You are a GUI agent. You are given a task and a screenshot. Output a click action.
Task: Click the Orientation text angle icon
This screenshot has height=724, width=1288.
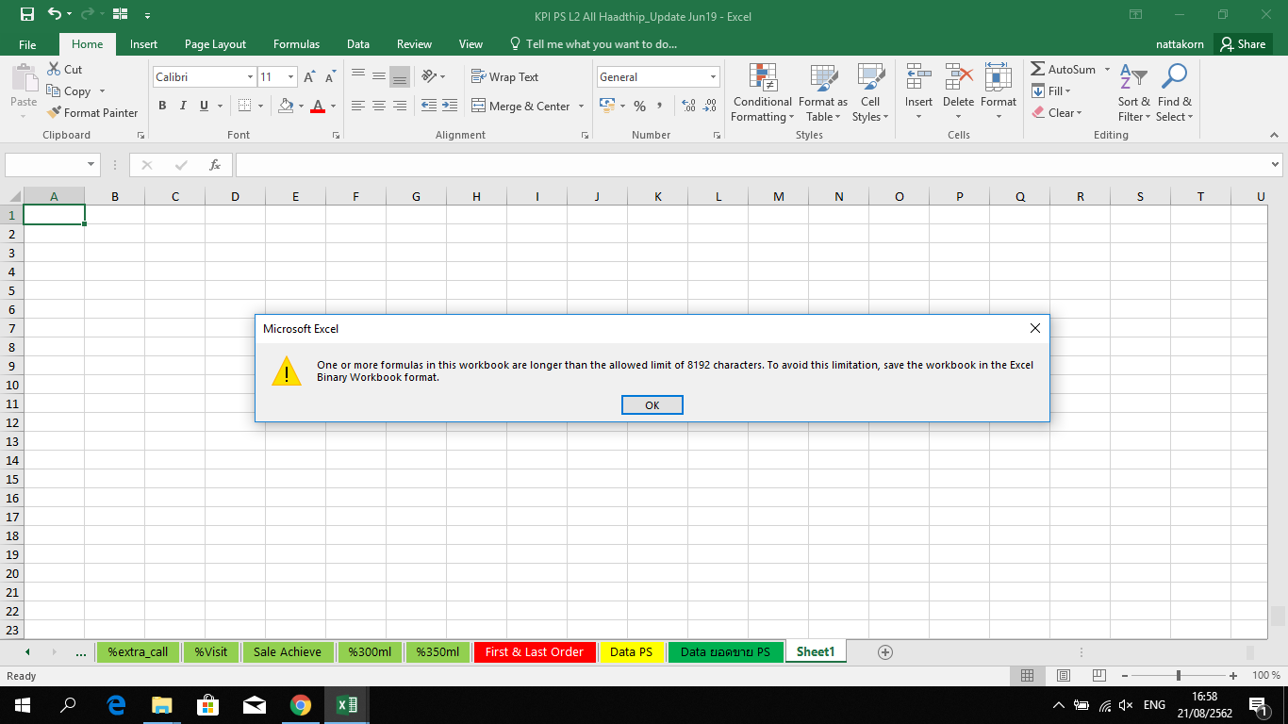tap(428, 76)
